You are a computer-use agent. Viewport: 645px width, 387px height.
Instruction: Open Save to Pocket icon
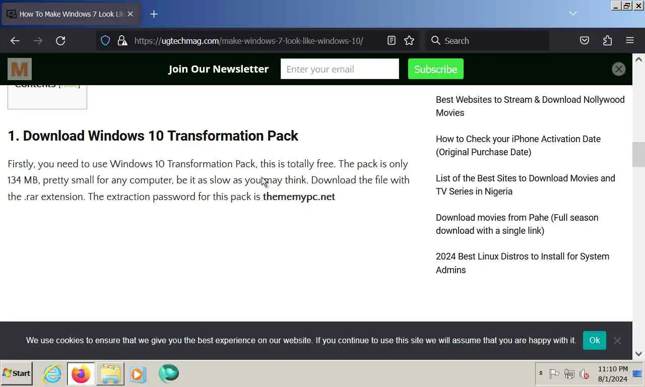coord(585,41)
